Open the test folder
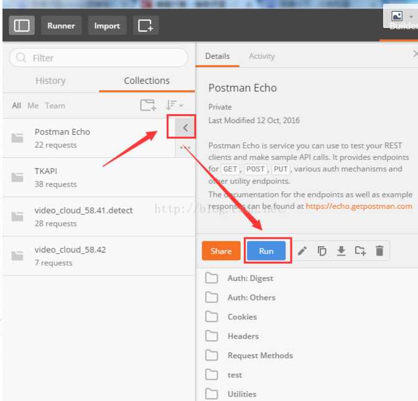418x401 pixels. [x=224, y=375]
